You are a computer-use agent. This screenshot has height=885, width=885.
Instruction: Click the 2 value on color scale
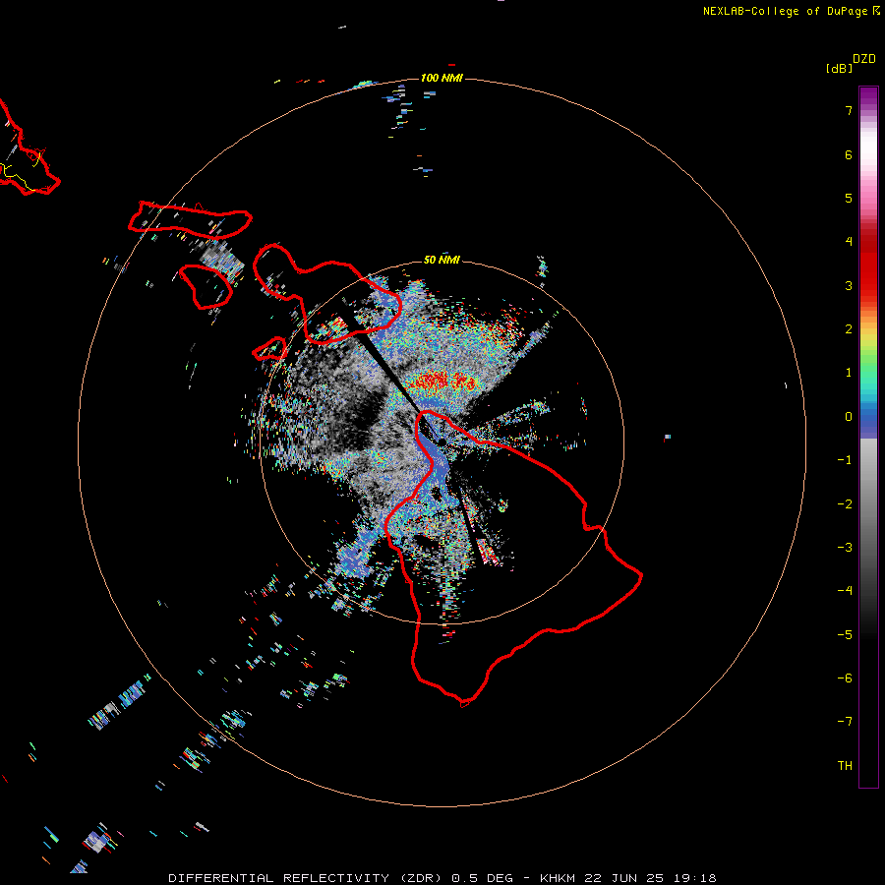(849, 329)
